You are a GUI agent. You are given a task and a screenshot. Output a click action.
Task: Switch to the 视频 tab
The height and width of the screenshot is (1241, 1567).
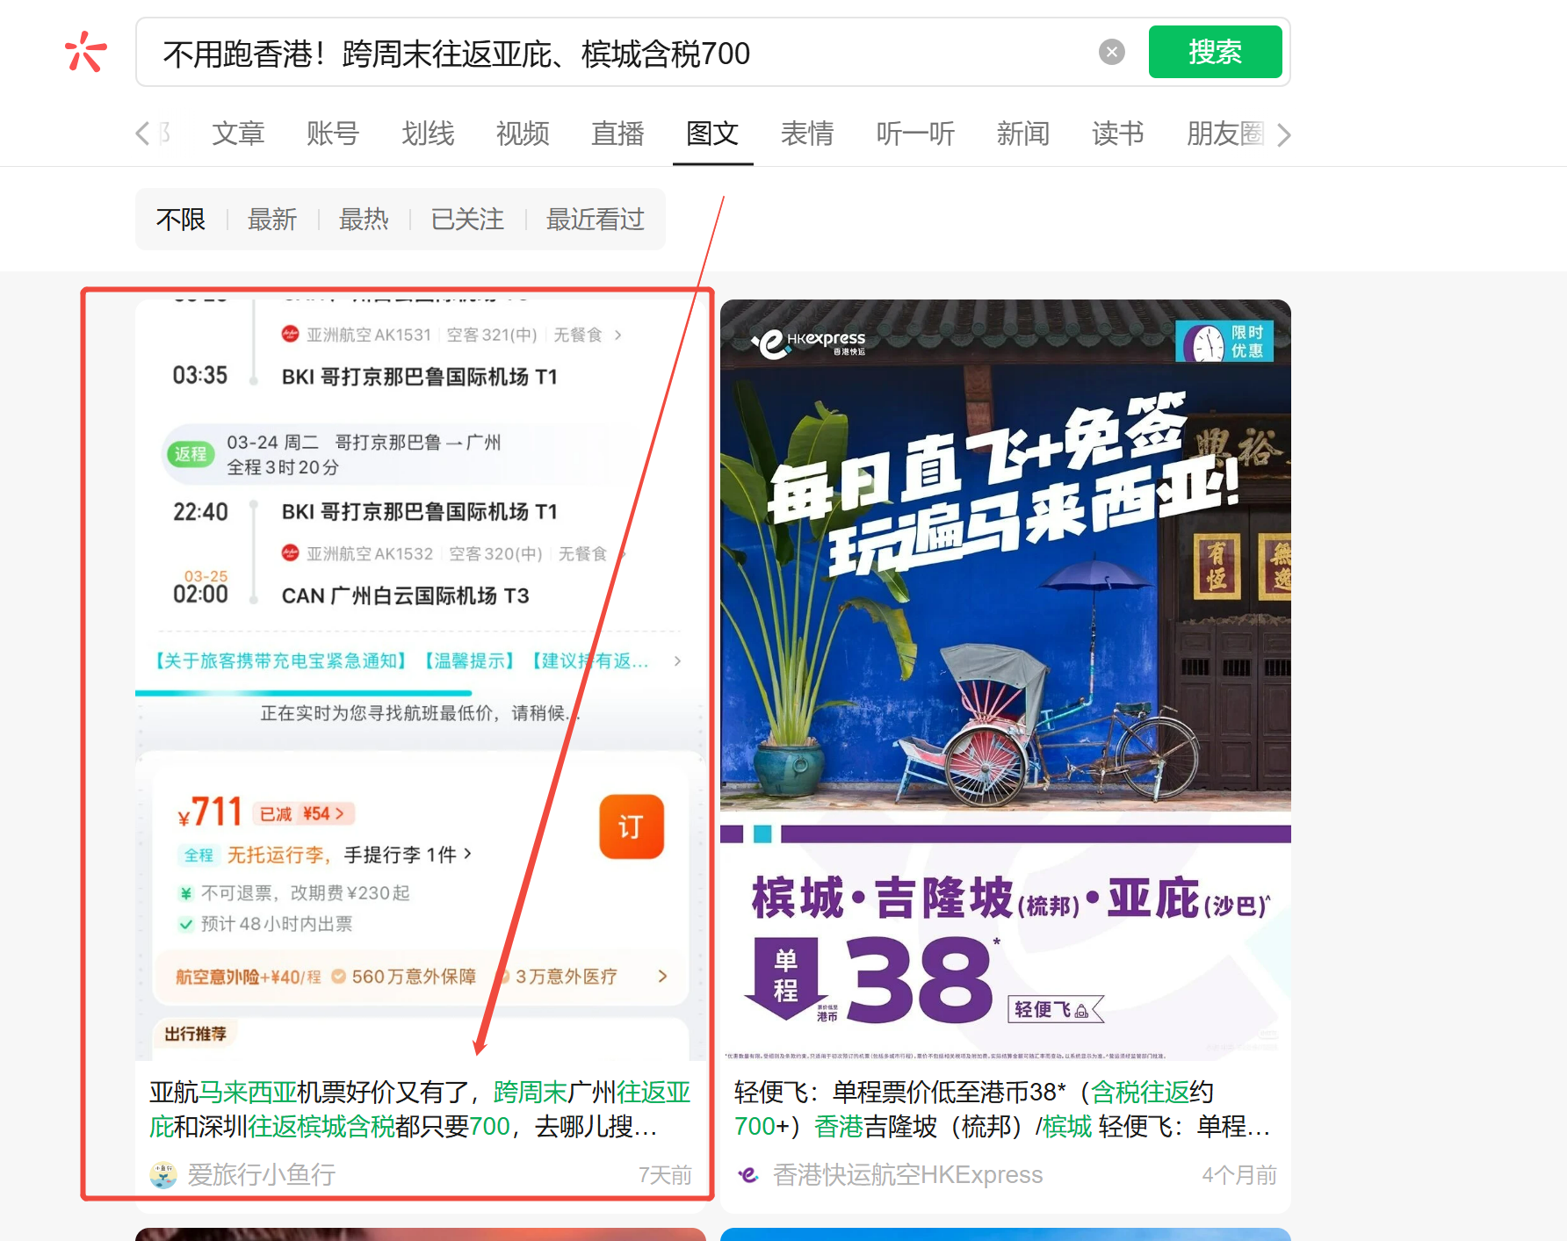tap(523, 133)
